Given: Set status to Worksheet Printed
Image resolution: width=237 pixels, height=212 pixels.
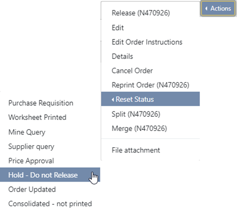Looking at the screenshot, I should pos(50,117).
